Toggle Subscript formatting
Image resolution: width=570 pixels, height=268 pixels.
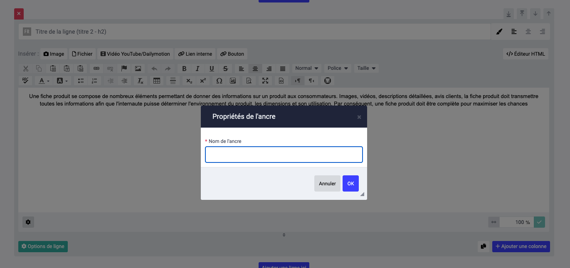189,81
